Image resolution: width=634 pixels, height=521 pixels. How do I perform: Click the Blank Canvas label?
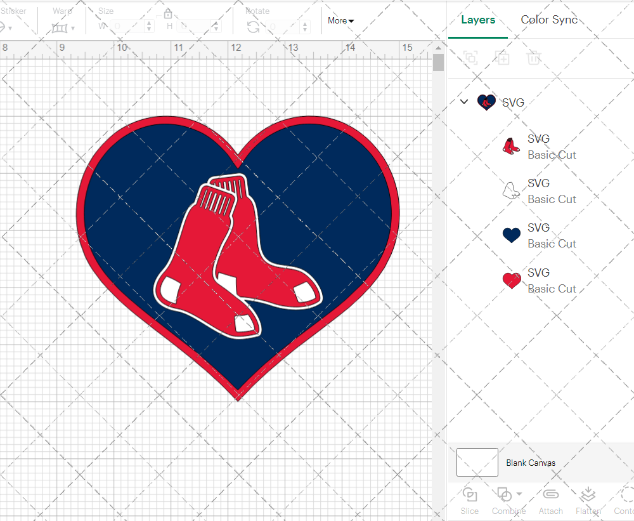coord(531,463)
